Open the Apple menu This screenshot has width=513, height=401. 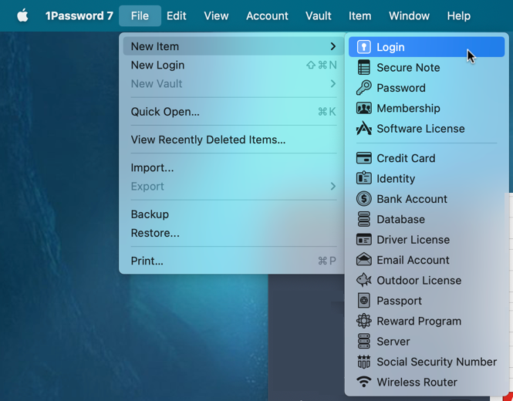click(22, 15)
